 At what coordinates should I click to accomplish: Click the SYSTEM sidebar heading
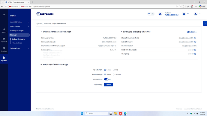13,16
